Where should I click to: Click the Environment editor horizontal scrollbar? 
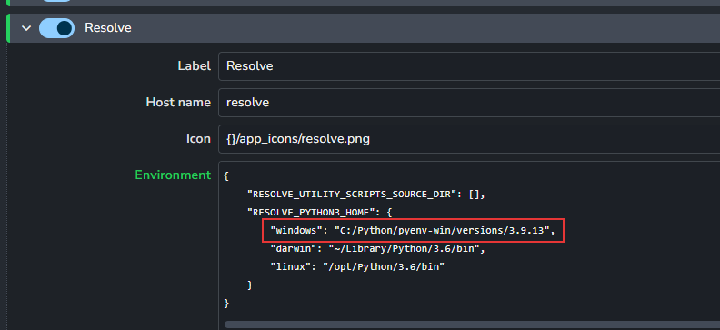472,325
